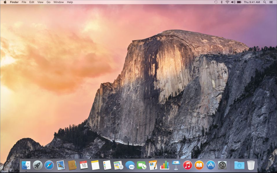
Task: Open iTunes music note icon
Action: pos(187,165)
